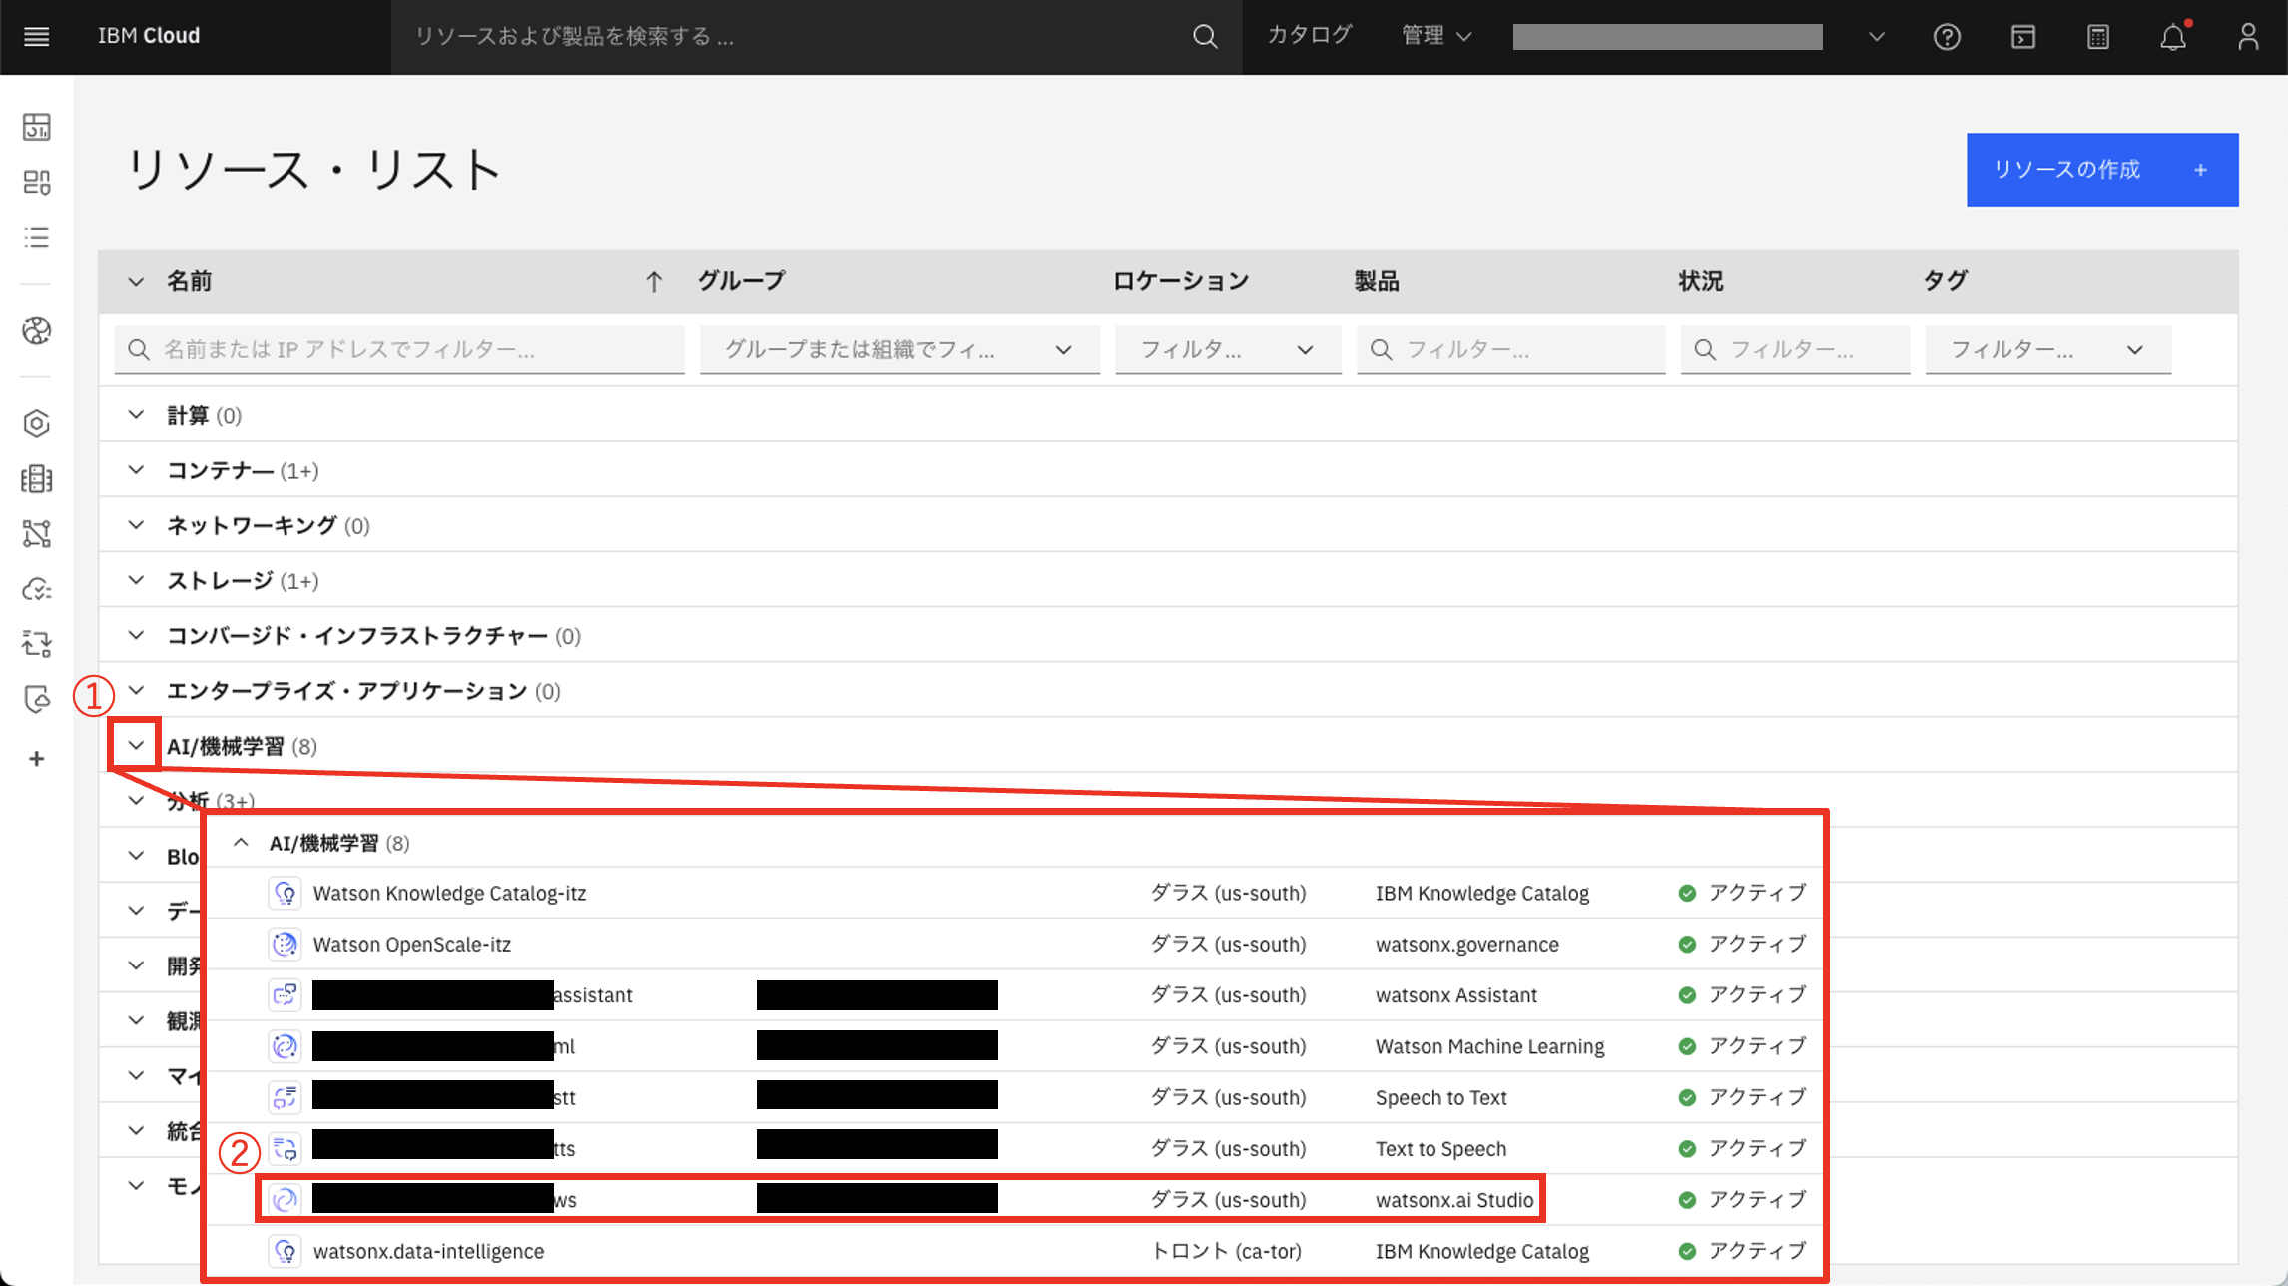Toggle sort direction on the 名前 column
This screenshot has width=2288, height=1286.
[x=654, y=281]
